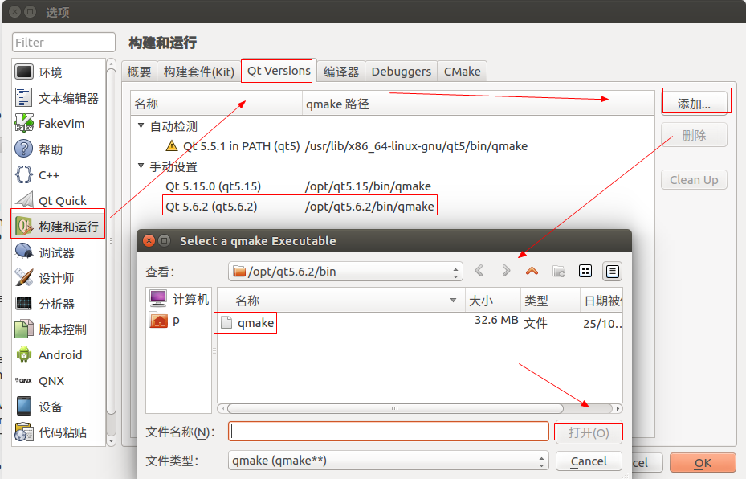Click scroll right arrow of file list

618,408
